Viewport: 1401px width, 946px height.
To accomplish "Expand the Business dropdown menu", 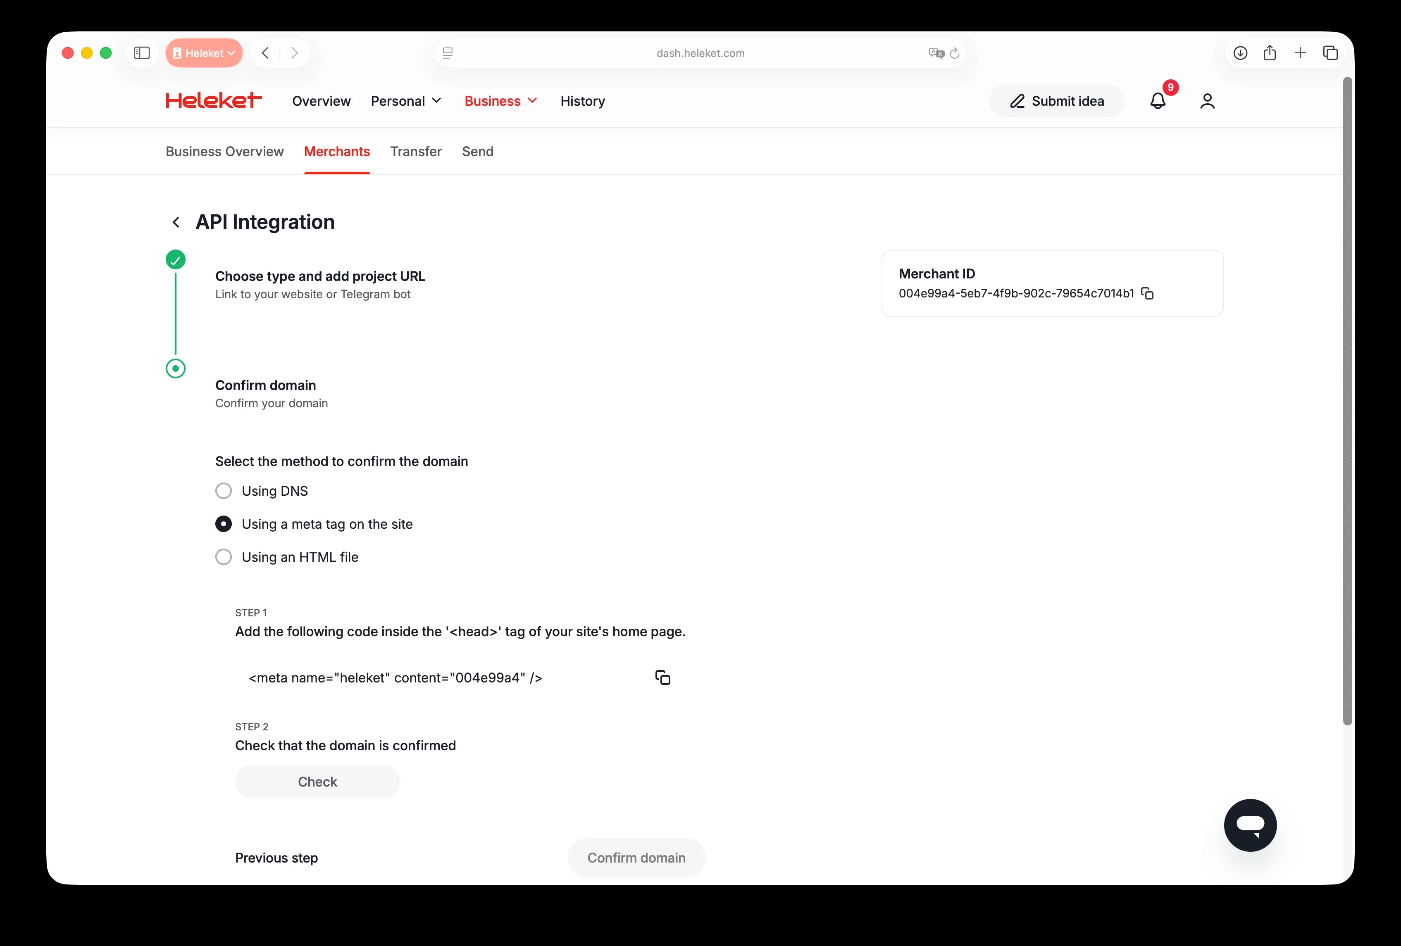I will pyautogui.click(x=500, y=101).
